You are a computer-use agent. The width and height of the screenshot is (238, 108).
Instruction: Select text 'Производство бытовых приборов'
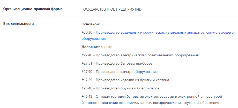(124, 63)
